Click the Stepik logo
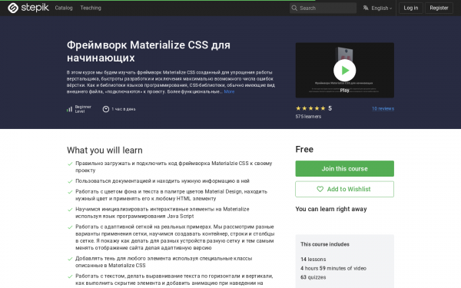461x288 pixels. click(28, 8)
